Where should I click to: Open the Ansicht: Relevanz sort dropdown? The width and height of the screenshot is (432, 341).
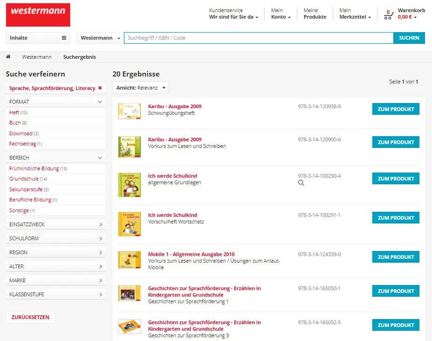click(140, 88)
